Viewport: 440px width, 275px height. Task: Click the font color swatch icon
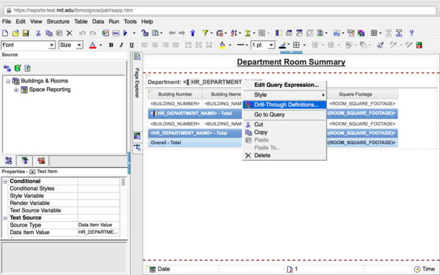pyautogui.click(x=92, y=45)
